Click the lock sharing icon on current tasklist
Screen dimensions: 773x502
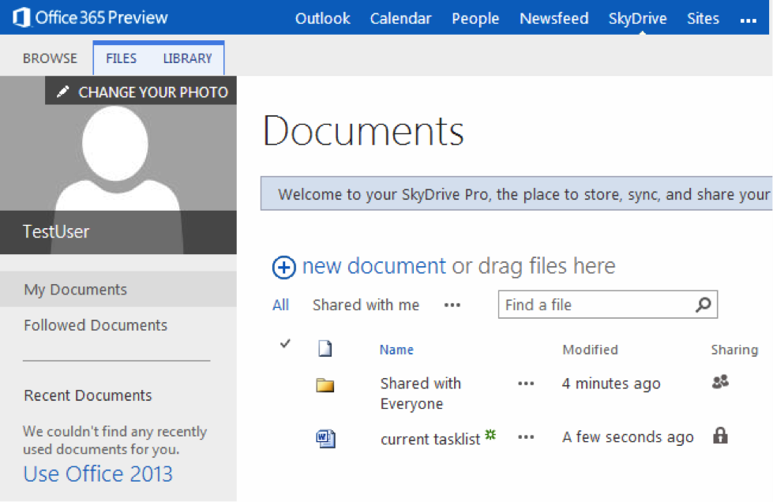720,436
